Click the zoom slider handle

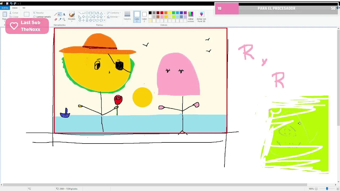(327, 189)
